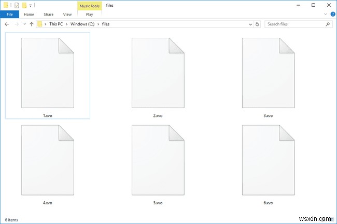Close the files Explorer window
Viewport: 337px width, 224px height.
(329, 5)
